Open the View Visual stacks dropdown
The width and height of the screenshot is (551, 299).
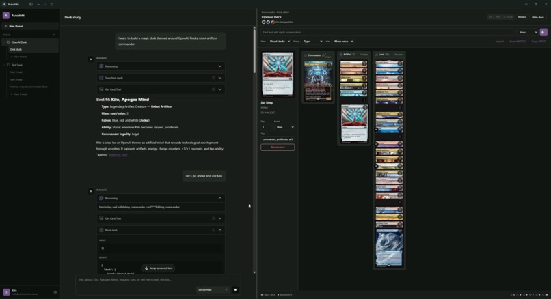point(279,42)
